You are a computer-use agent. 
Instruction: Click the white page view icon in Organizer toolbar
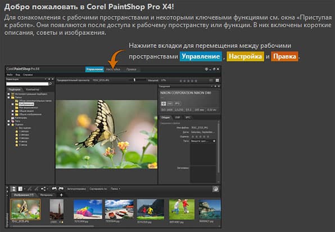(20, 189)
